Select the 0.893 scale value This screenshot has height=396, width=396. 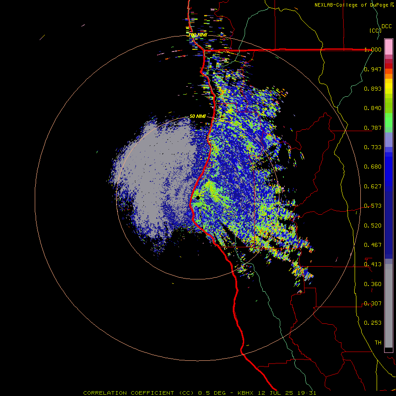tap(373, 88)
